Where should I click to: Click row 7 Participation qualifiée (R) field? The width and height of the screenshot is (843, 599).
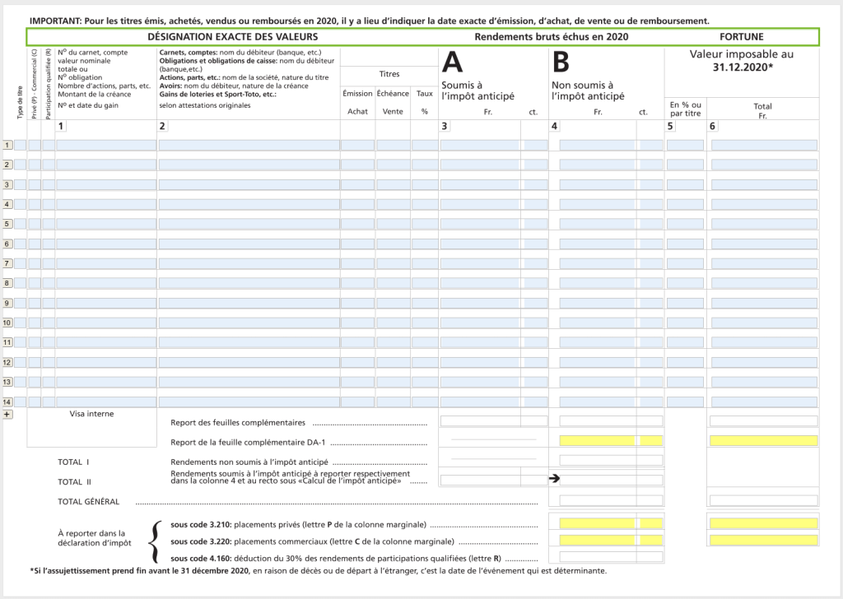tap(49, 263)
